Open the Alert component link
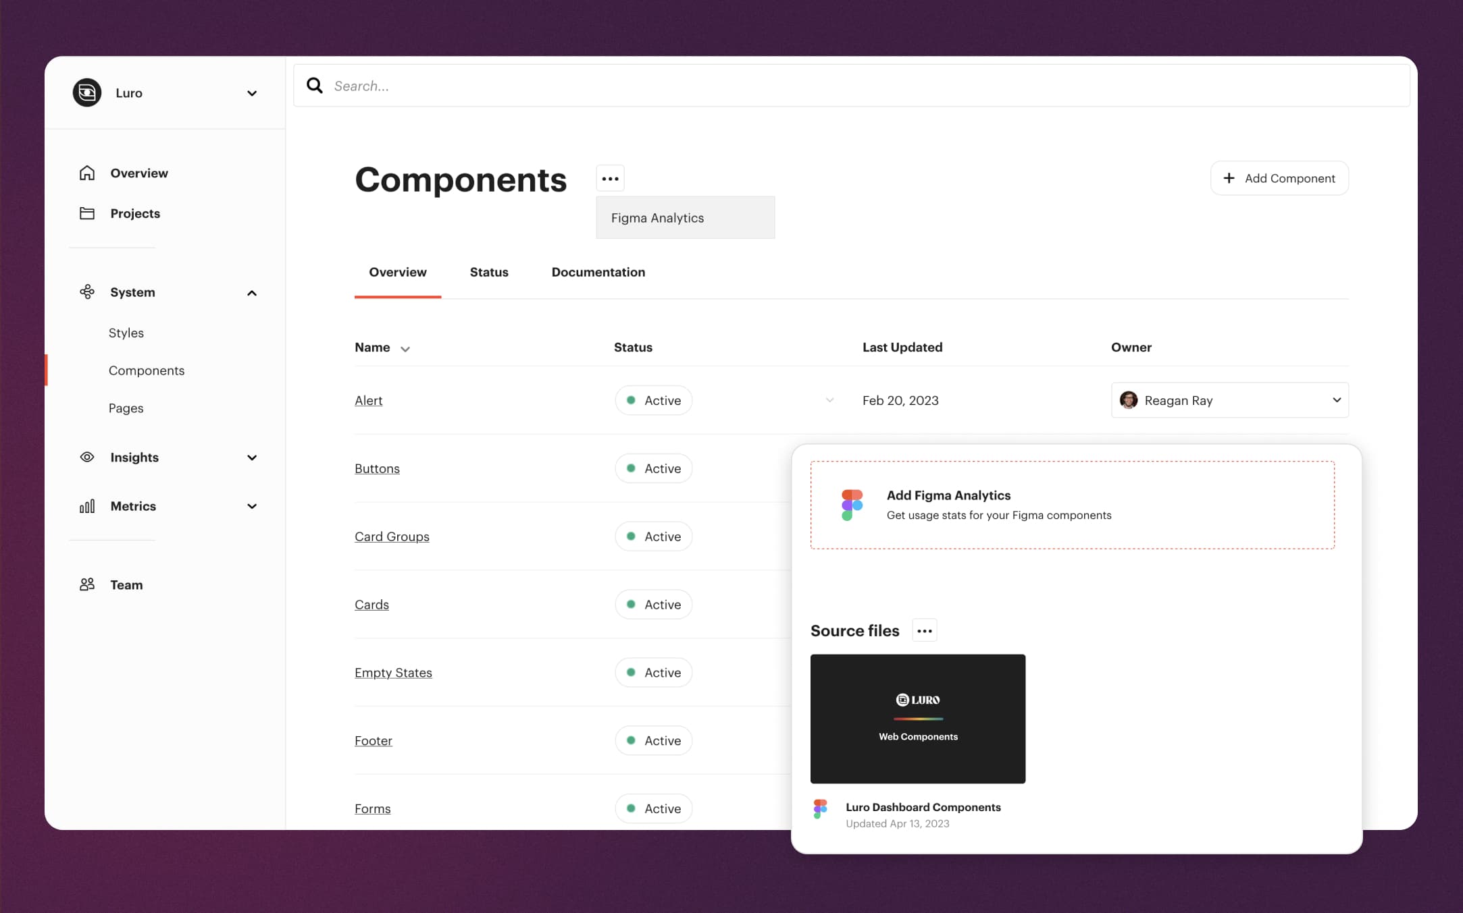Viewport: 1463px width, 913px height. 368,400
